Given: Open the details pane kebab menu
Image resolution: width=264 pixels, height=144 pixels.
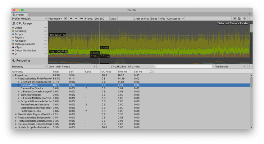Looking at the screenshot, I should 250,67.
